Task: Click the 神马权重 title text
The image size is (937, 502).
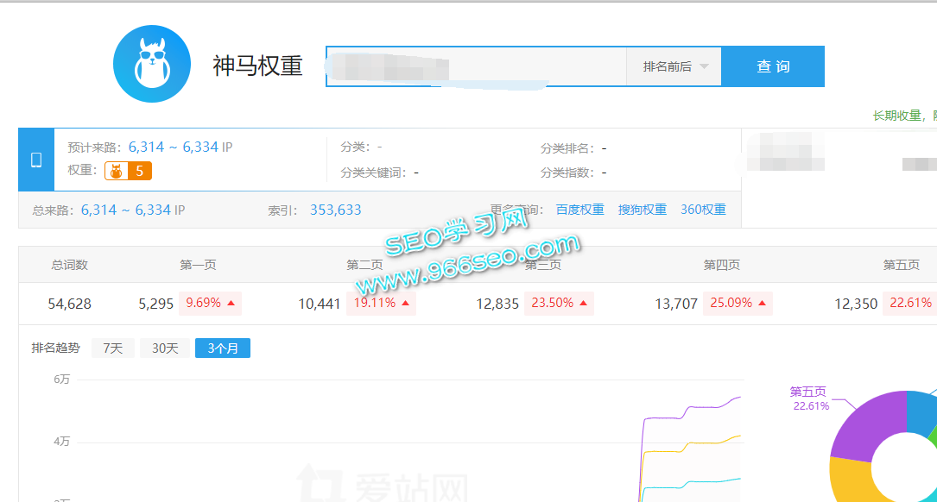Action: tap(257, 66)
